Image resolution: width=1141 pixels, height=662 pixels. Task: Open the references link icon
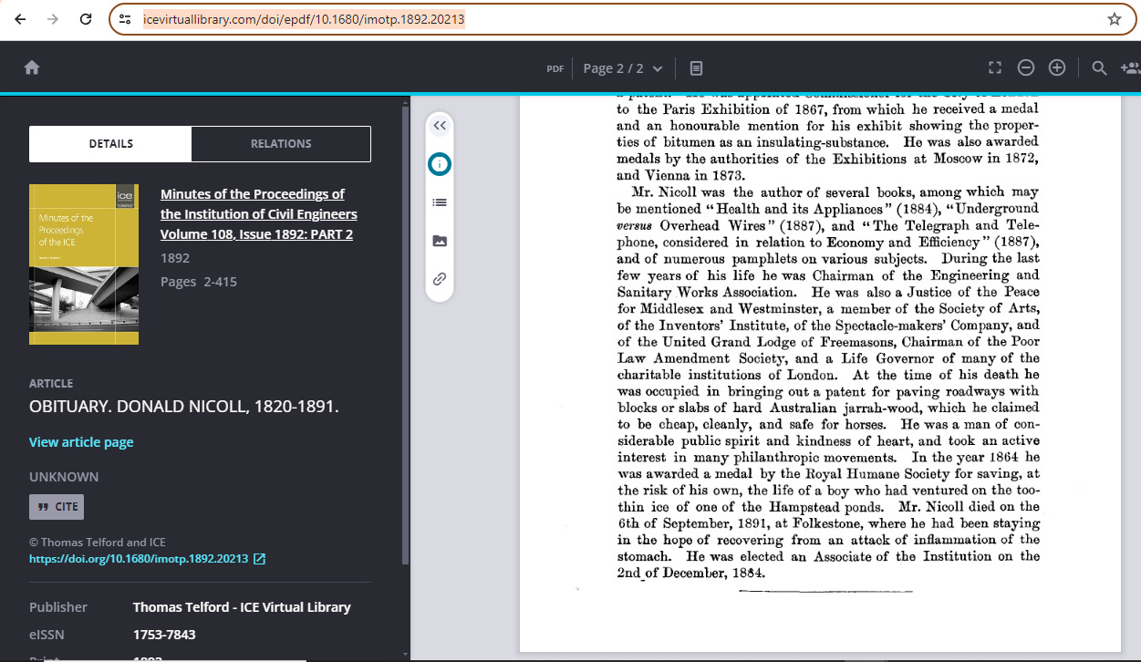click(440, 279)
